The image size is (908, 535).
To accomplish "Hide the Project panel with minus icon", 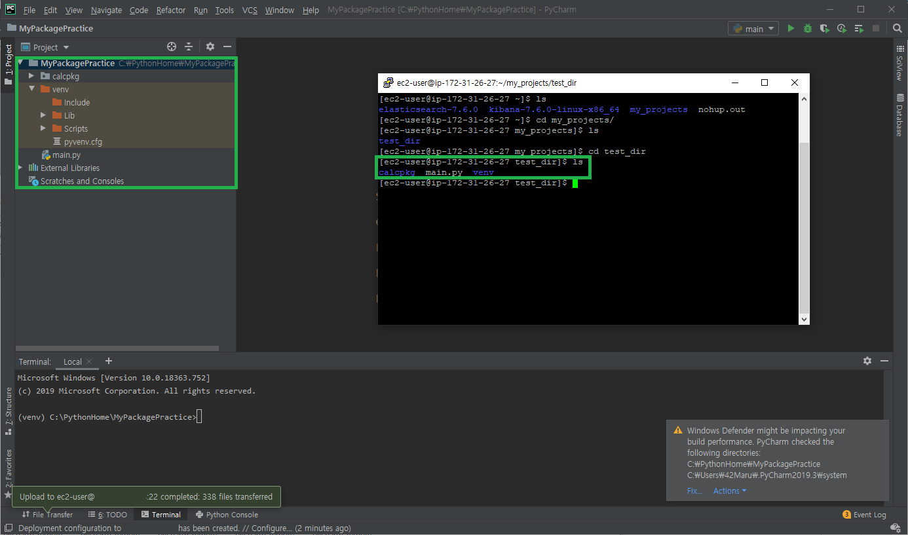I will tap(227, 46).
